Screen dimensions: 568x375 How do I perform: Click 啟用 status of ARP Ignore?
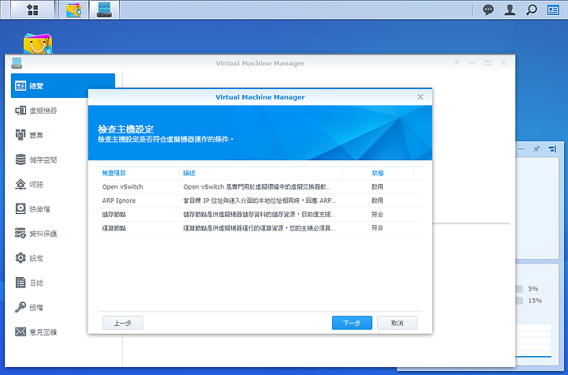(377, 201)
